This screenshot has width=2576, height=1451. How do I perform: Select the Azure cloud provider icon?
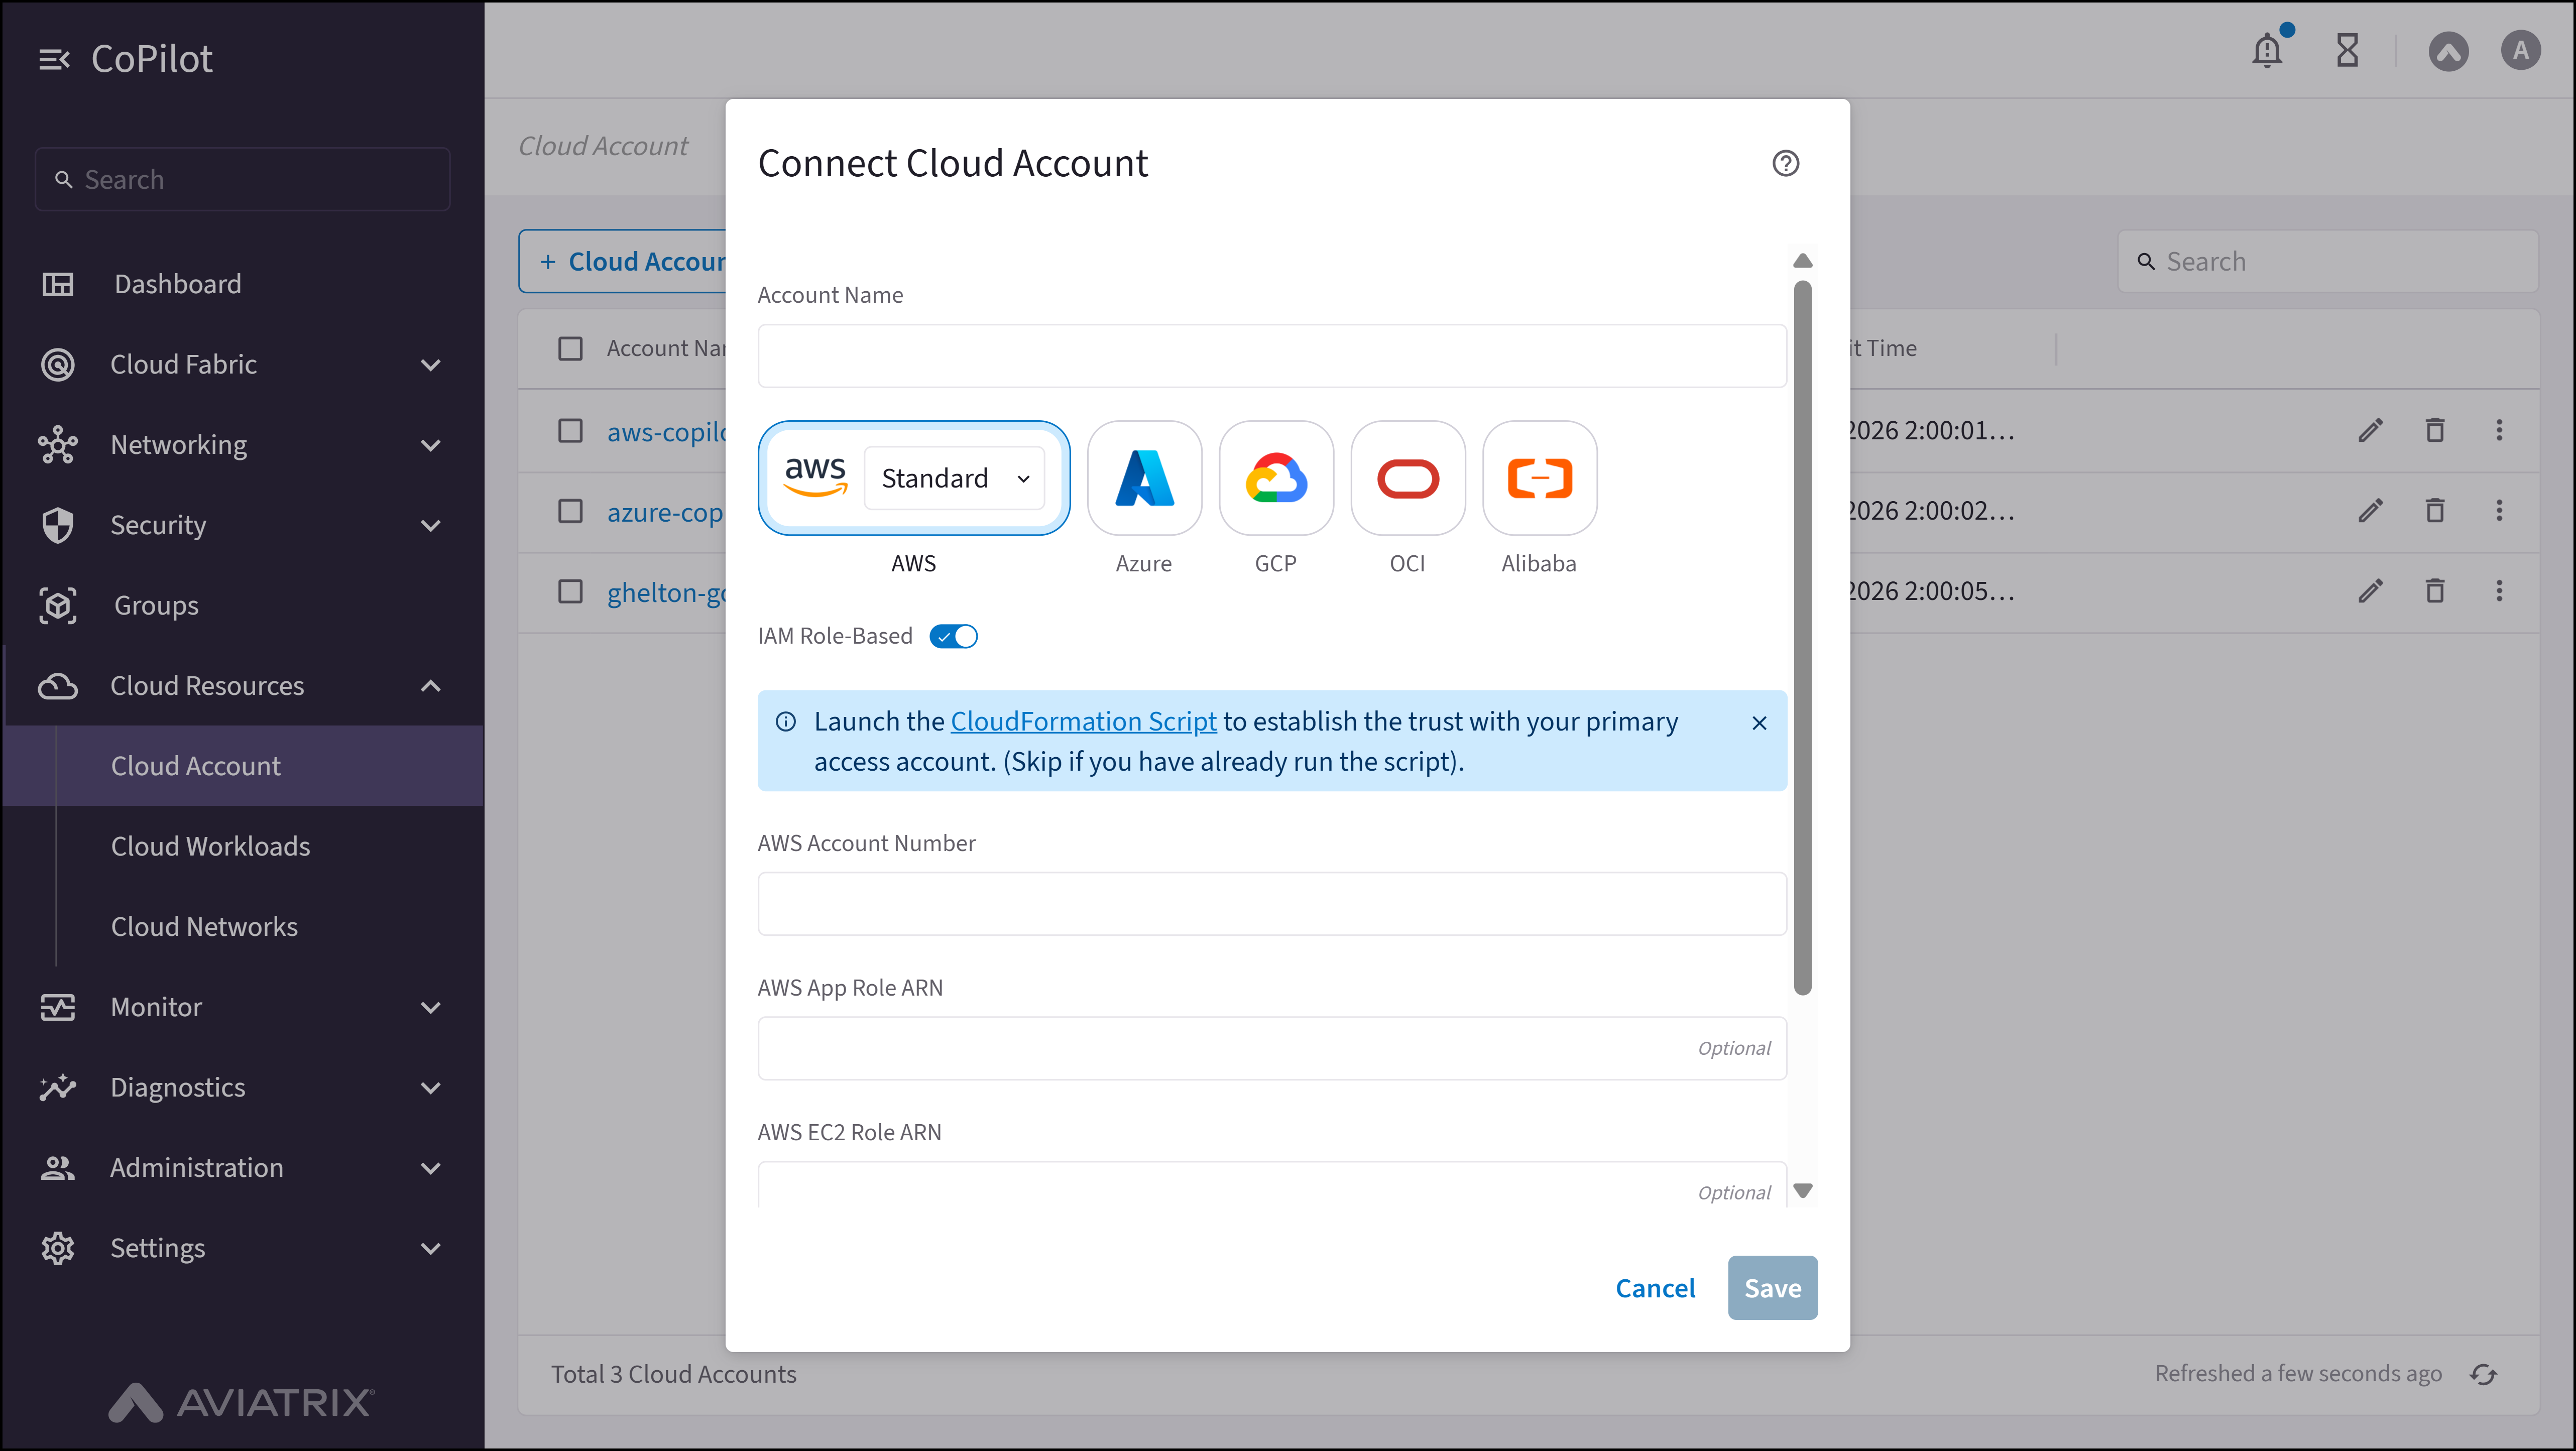pyautogui.click(x=1143, y=478)
